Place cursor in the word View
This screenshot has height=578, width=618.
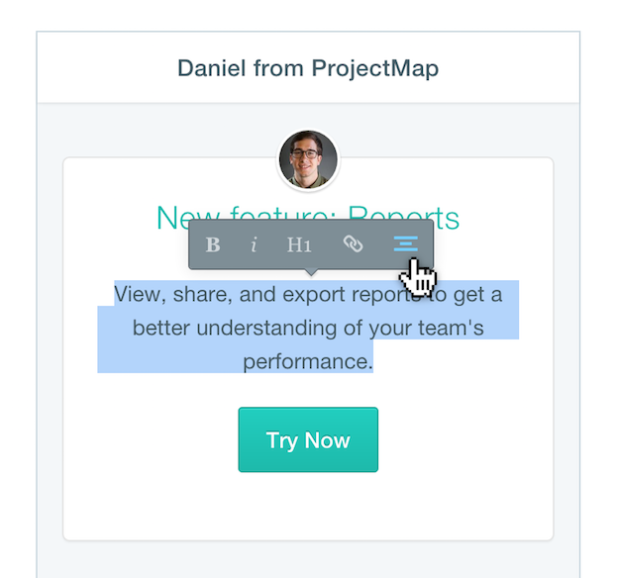[x=137, y=294]
